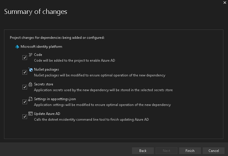This screenshot has width=228, height=156.
Task: Toggle the Update Azure AD checkbox
Action: click(25, 117)
